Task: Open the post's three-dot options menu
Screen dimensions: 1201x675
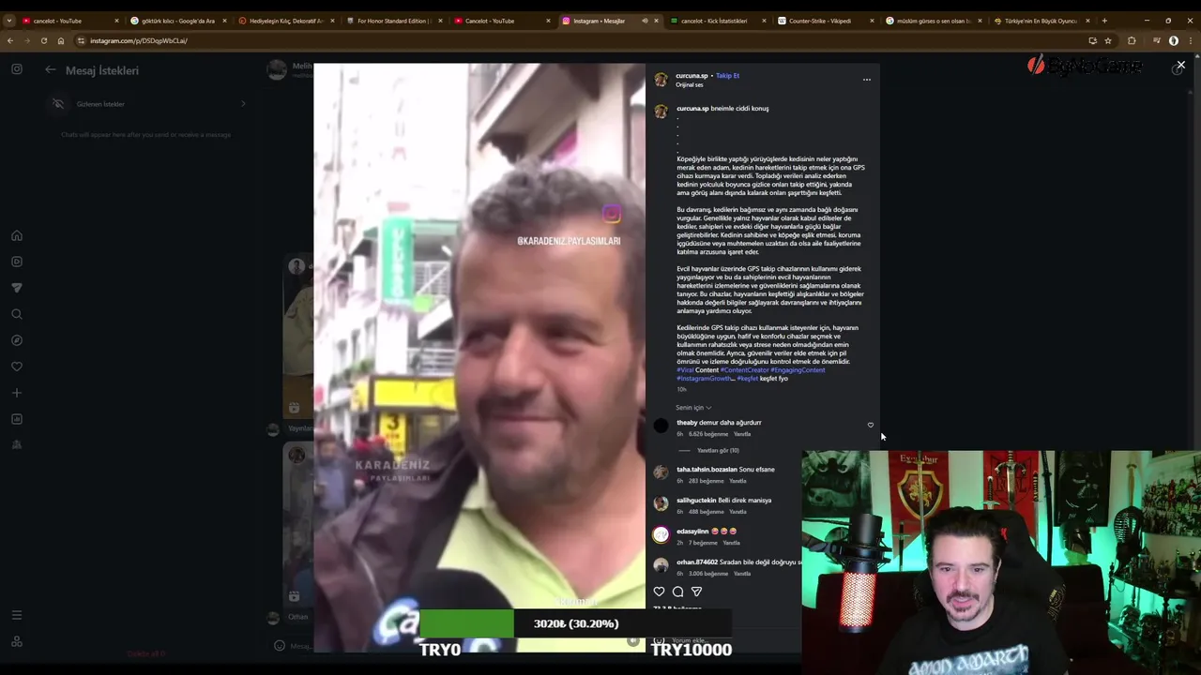Action: (866, 80)
